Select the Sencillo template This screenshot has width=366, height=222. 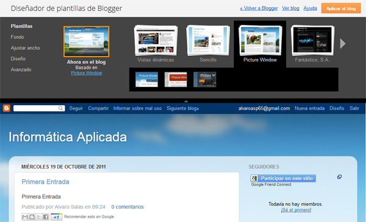click(208, 44)
